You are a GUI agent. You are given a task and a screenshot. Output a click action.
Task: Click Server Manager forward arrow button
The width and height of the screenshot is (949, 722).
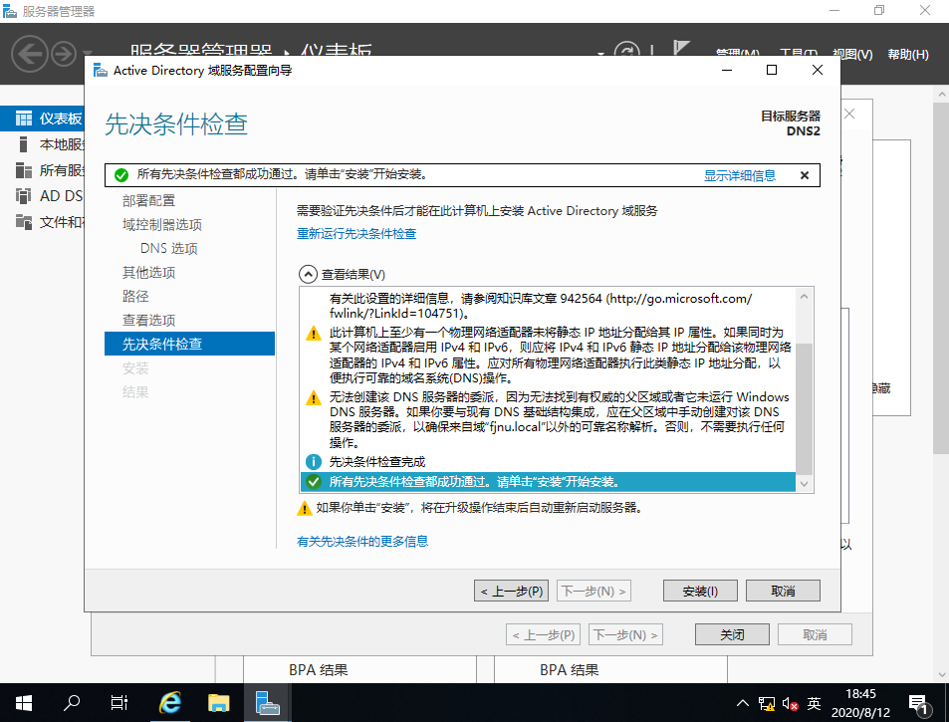[x=64, y=55]
